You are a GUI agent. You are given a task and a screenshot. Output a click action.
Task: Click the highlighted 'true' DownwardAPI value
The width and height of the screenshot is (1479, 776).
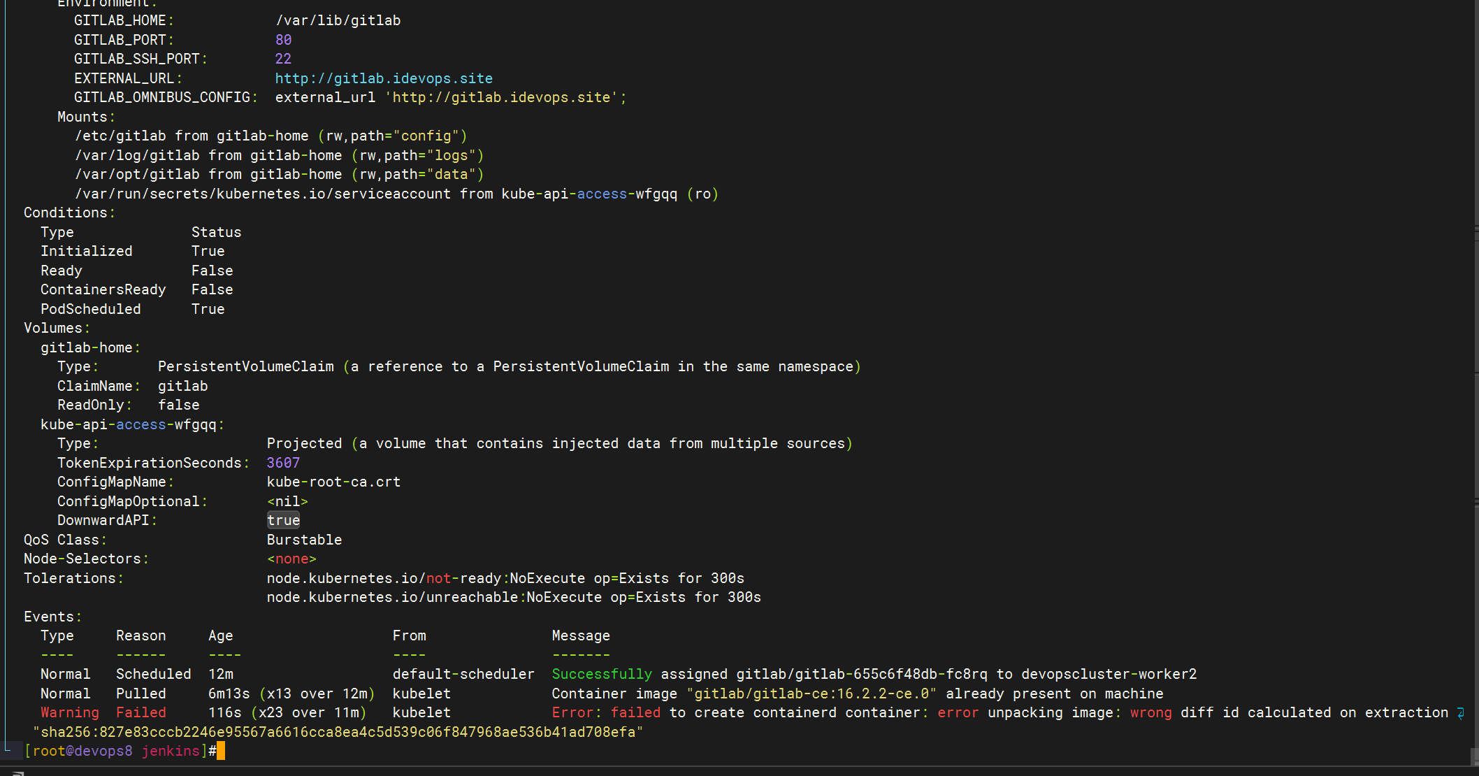tap(283, 520)
